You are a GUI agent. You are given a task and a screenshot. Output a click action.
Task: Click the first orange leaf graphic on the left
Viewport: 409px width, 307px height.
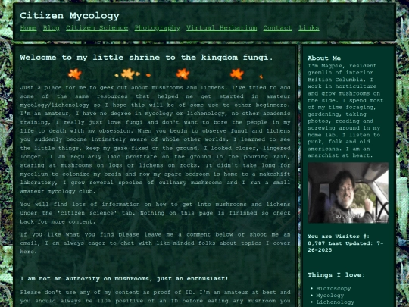[x=74, y=74]
